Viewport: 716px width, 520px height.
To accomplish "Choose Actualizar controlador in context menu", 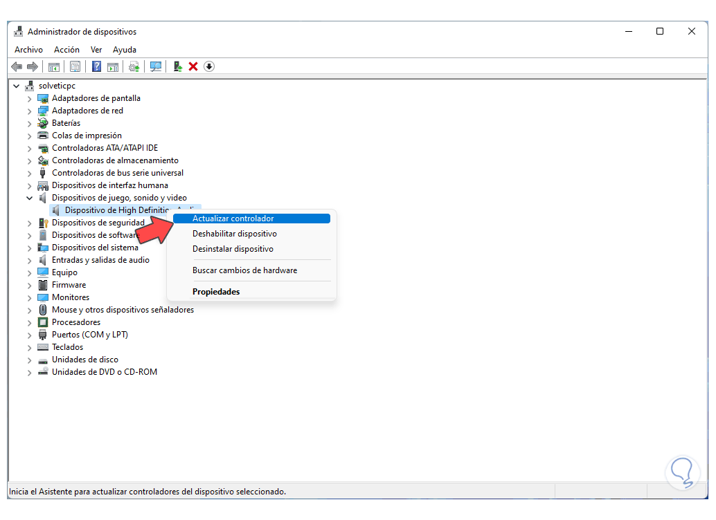I will [x=251, y=219].
